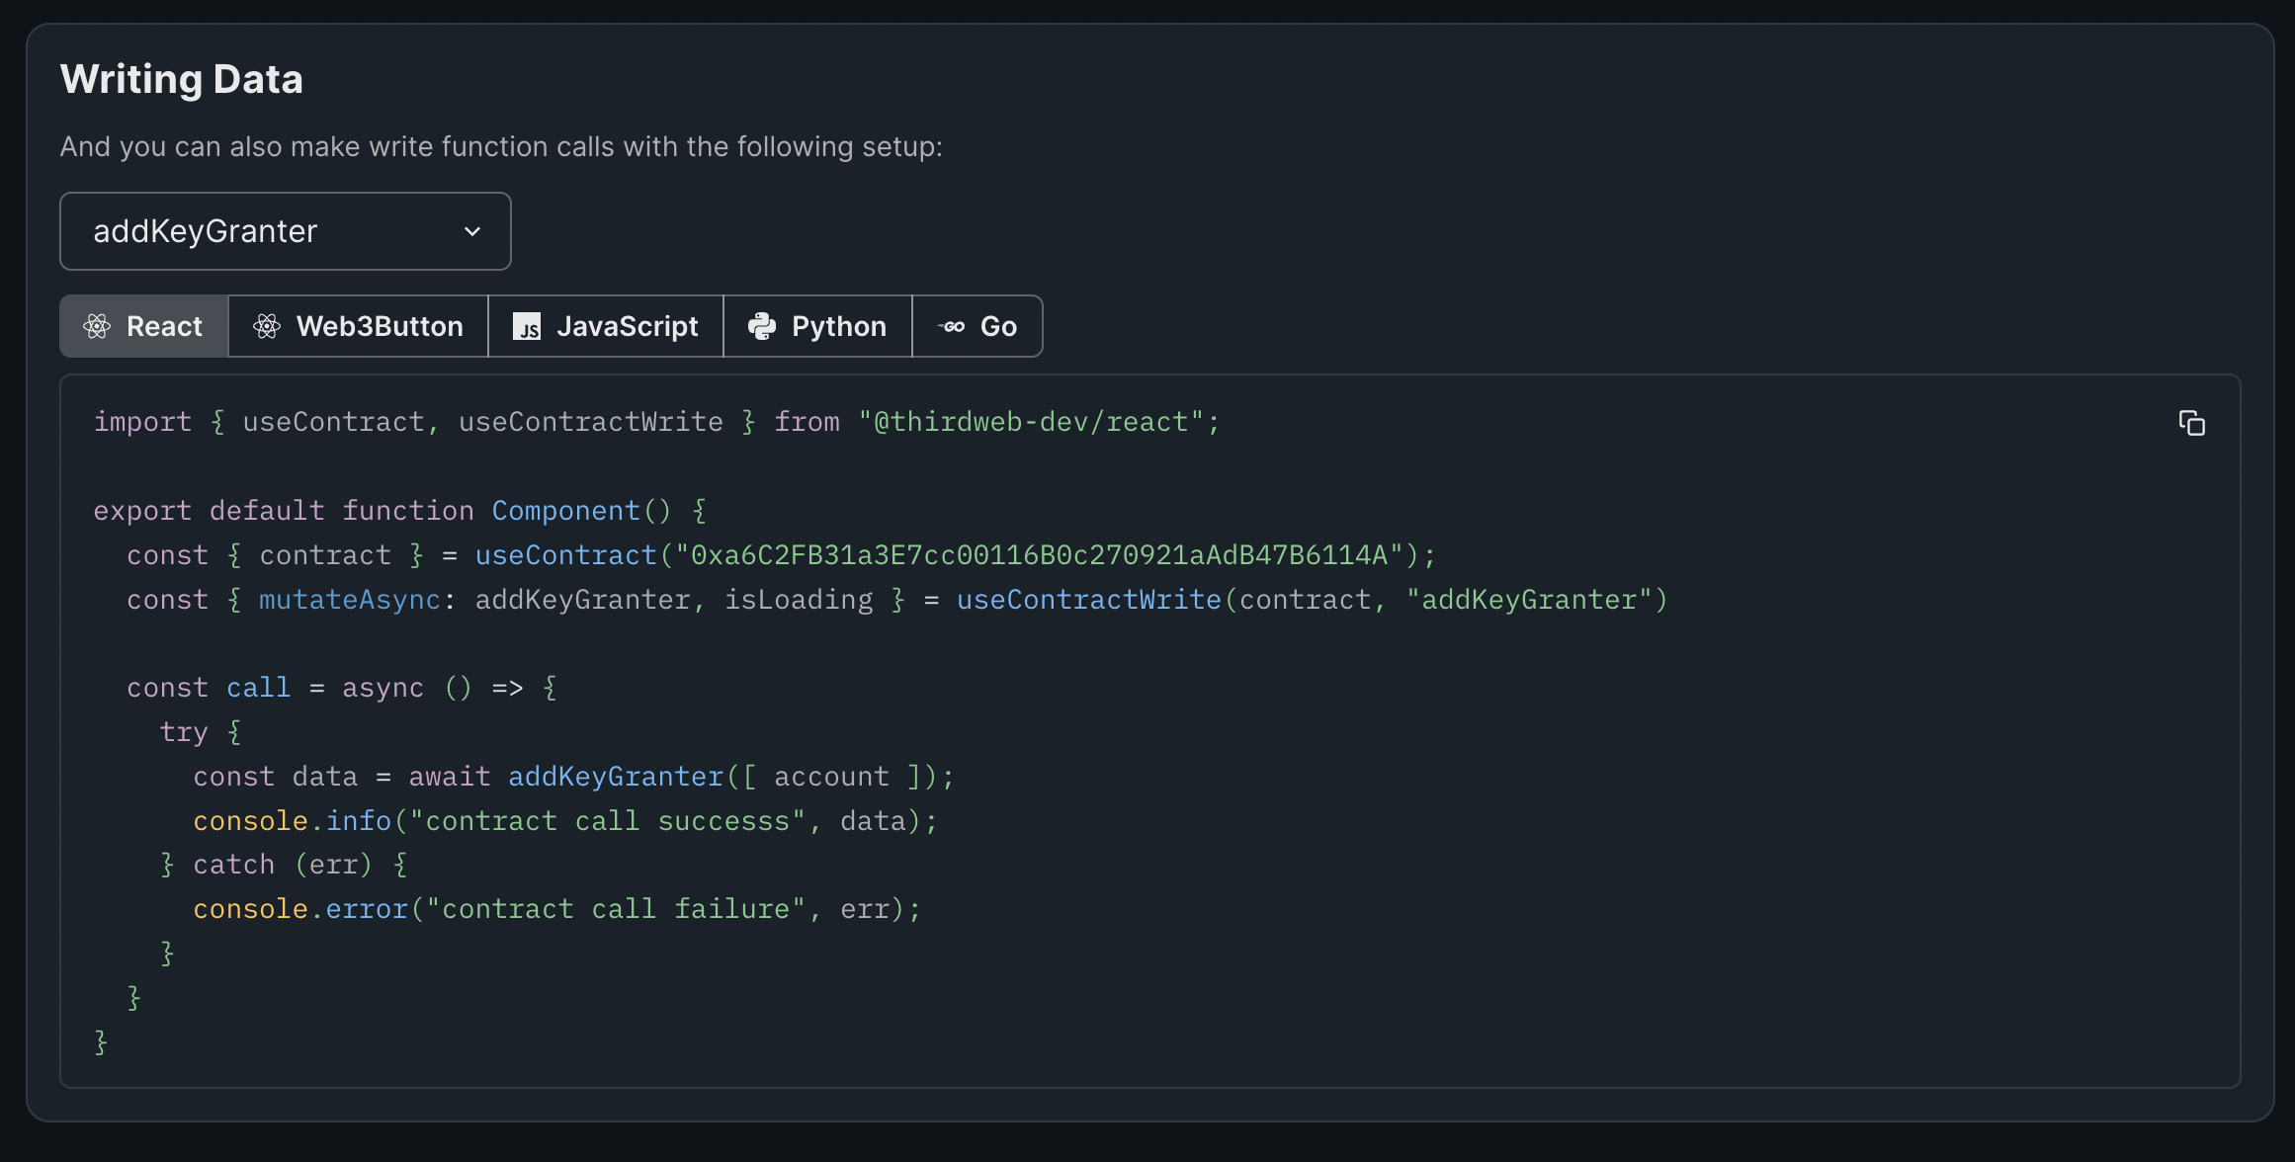The image size is (2295, 1162).
Task: Open the addKeyGranter function dropdown
Action: [286, 231]
